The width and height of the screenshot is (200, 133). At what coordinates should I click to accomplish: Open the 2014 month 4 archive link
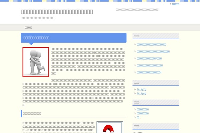(x=141, y=93)
